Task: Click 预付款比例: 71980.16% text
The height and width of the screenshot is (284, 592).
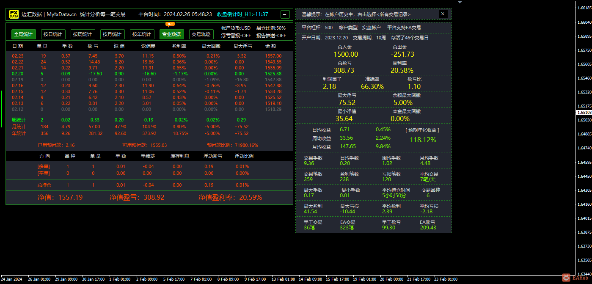Action: coord(232,145)
